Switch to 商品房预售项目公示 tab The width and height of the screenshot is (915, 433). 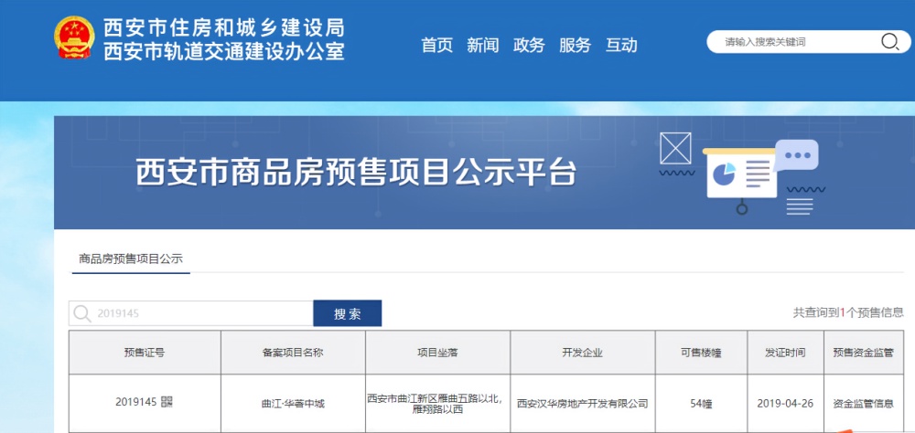pyautogui.click(x=131, y=259)
